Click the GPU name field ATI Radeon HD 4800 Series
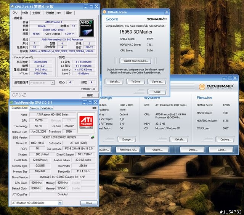Viewport: 244px width, 215px height. tap(53, 114)
